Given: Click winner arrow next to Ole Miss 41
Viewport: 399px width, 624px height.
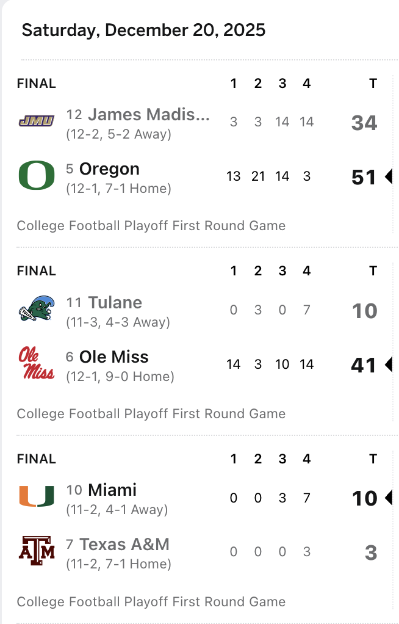Looking at the screenshot, I should click(x=389, y=365).
